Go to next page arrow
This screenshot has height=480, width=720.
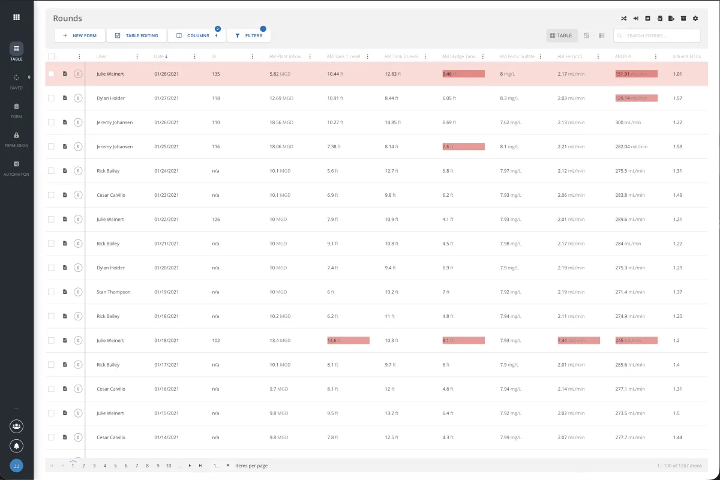[190, 466]
